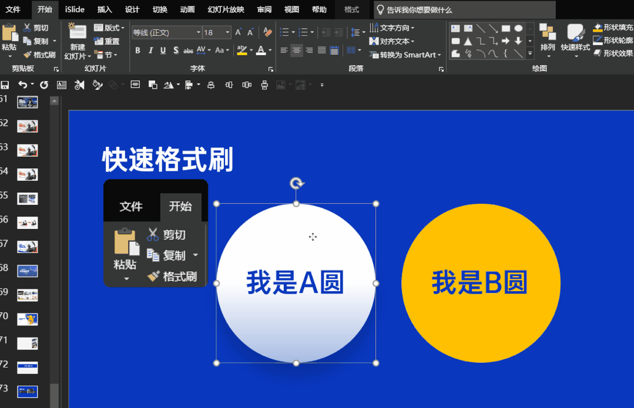Click 形状效果 (Shape Effects)

613,53
